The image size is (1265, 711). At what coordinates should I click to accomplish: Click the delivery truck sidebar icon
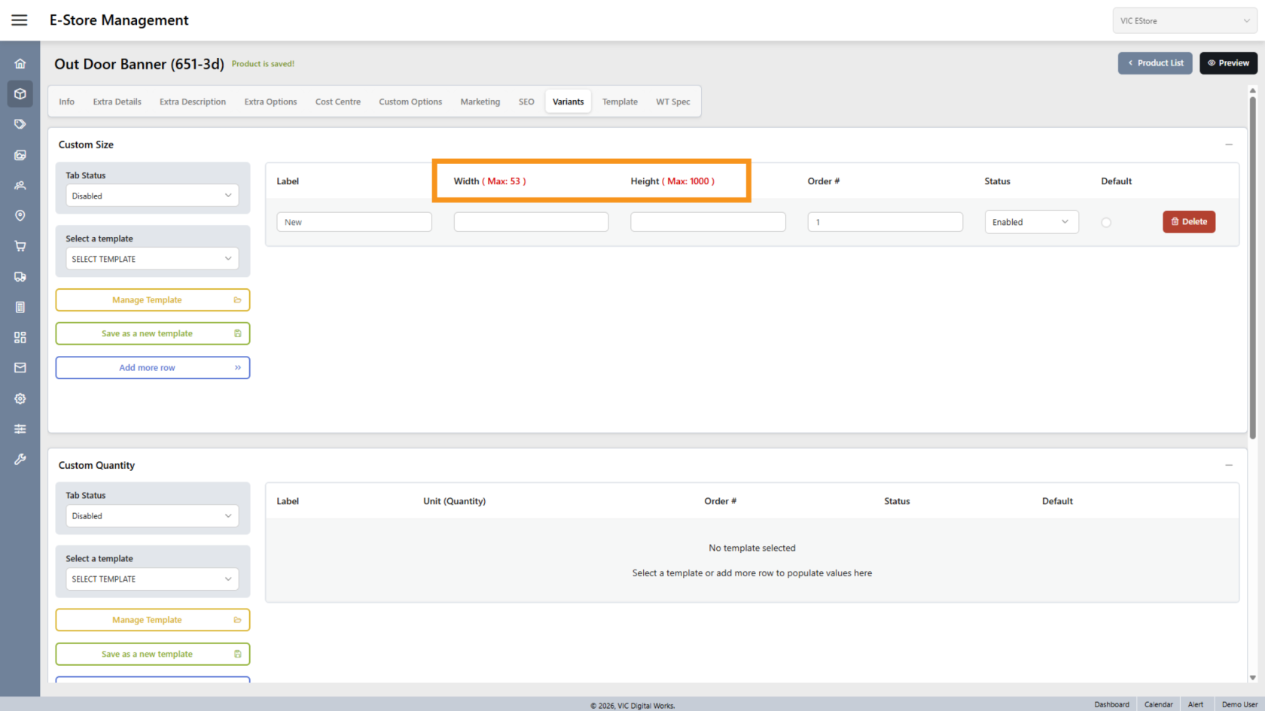20,277
